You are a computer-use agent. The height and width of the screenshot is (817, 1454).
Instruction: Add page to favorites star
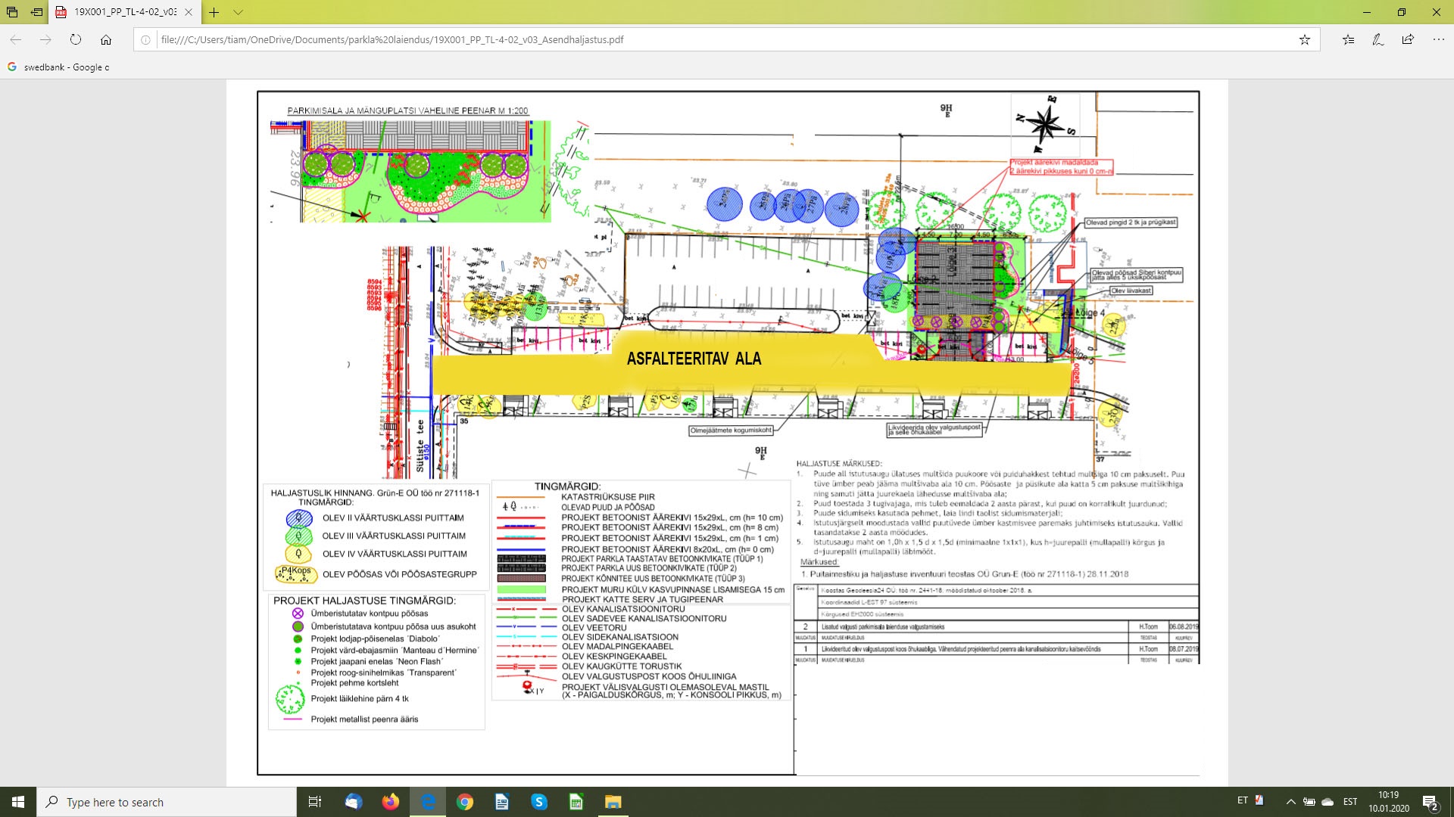pyautogui.click(x=1304, y=39)
